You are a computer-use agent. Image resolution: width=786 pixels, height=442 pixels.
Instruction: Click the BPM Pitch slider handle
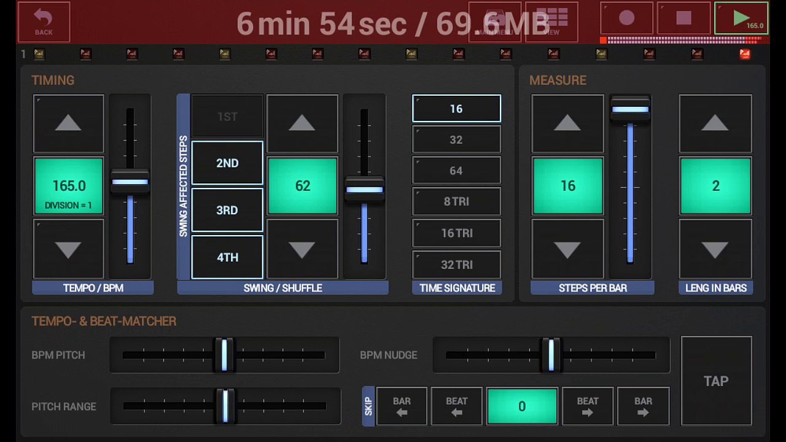[224, 355]
